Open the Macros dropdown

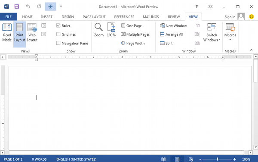tap(230, 32)
